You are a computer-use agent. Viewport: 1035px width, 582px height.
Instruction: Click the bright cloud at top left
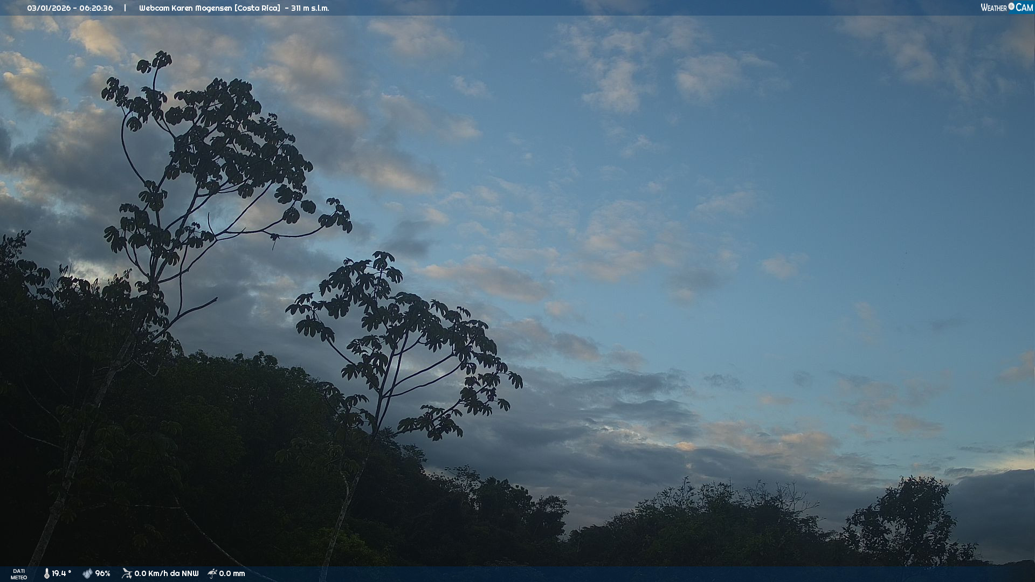click(x=97, y=38)
